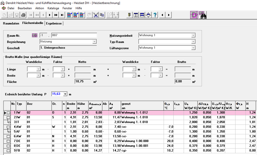Tile windows horizontally icon

[x=142, y=15]
